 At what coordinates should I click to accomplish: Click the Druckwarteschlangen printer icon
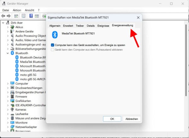pos(12,88)
